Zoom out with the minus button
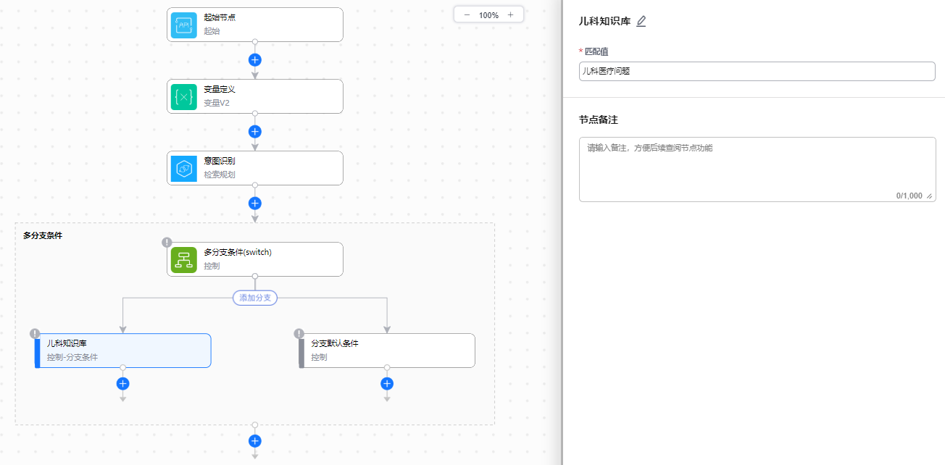The width and height of the screenshot is (945, 465). [467, 15]
